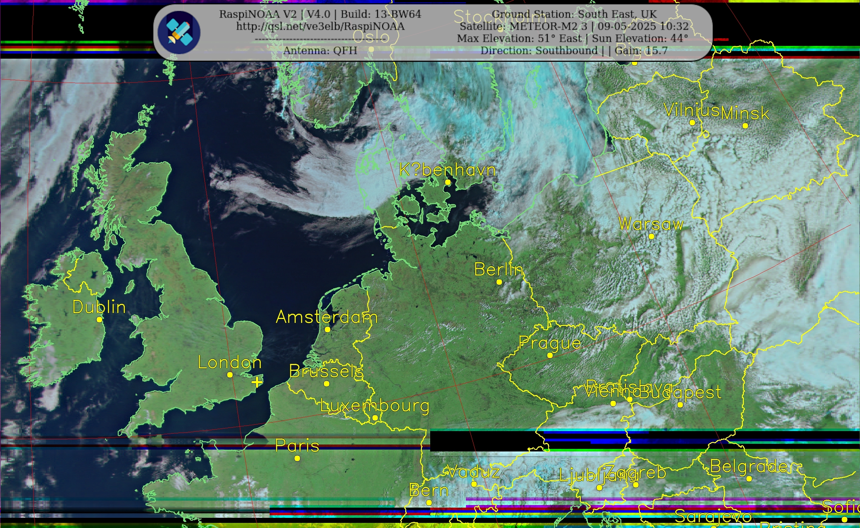Click the Berlin city dot marker
The height and width of the screenshot is (528, 860).
pyautogui.click(x=499, y=282)
